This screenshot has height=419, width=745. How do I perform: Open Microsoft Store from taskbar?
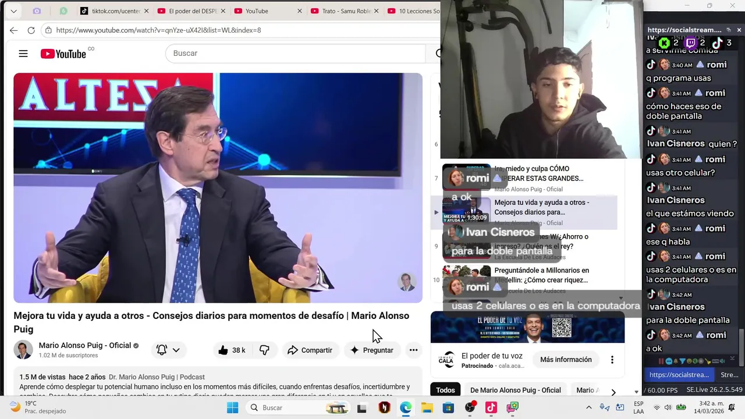tap(448, 407)
